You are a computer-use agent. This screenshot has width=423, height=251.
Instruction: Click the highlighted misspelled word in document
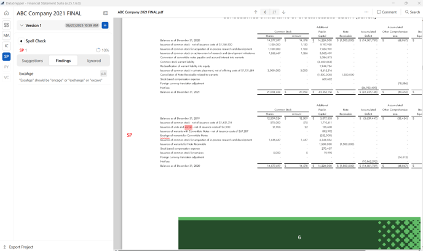[188, 127]
